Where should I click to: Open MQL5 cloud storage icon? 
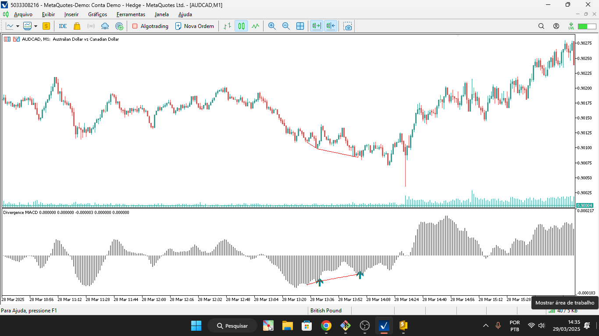(104, 26)
